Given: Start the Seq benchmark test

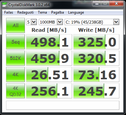Looking at the screenshot, I should tap(15, 42).
